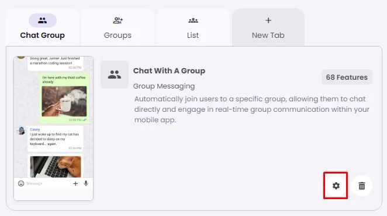Viewport: 387px width, 216px height.
Task: Click the three-people icon above List
Action: point(193,20)
